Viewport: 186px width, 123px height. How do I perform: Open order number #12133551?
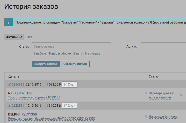coord(16,106)
